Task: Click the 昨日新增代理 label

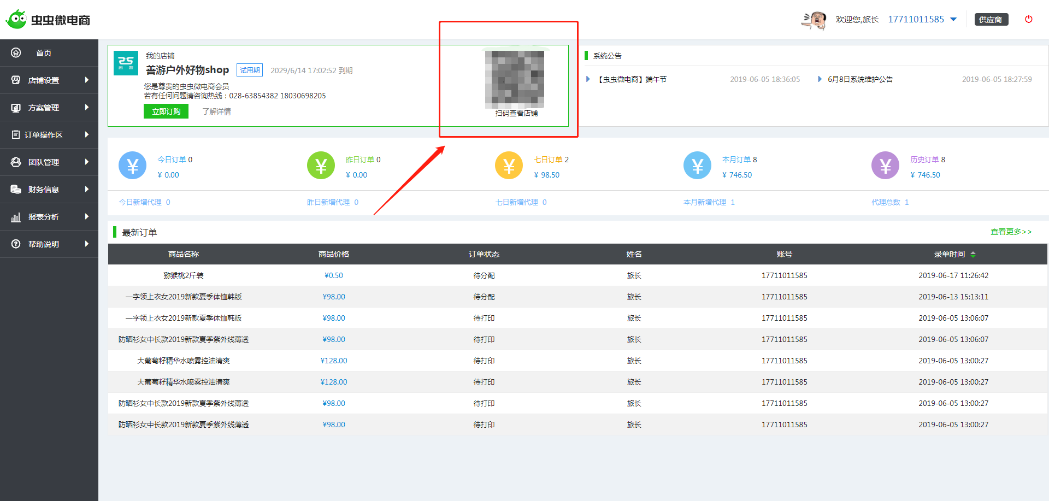Action: pos(328,202)
